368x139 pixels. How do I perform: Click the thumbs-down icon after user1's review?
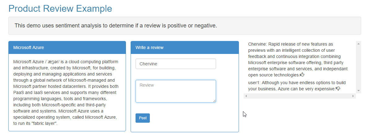tap(338, 88)
